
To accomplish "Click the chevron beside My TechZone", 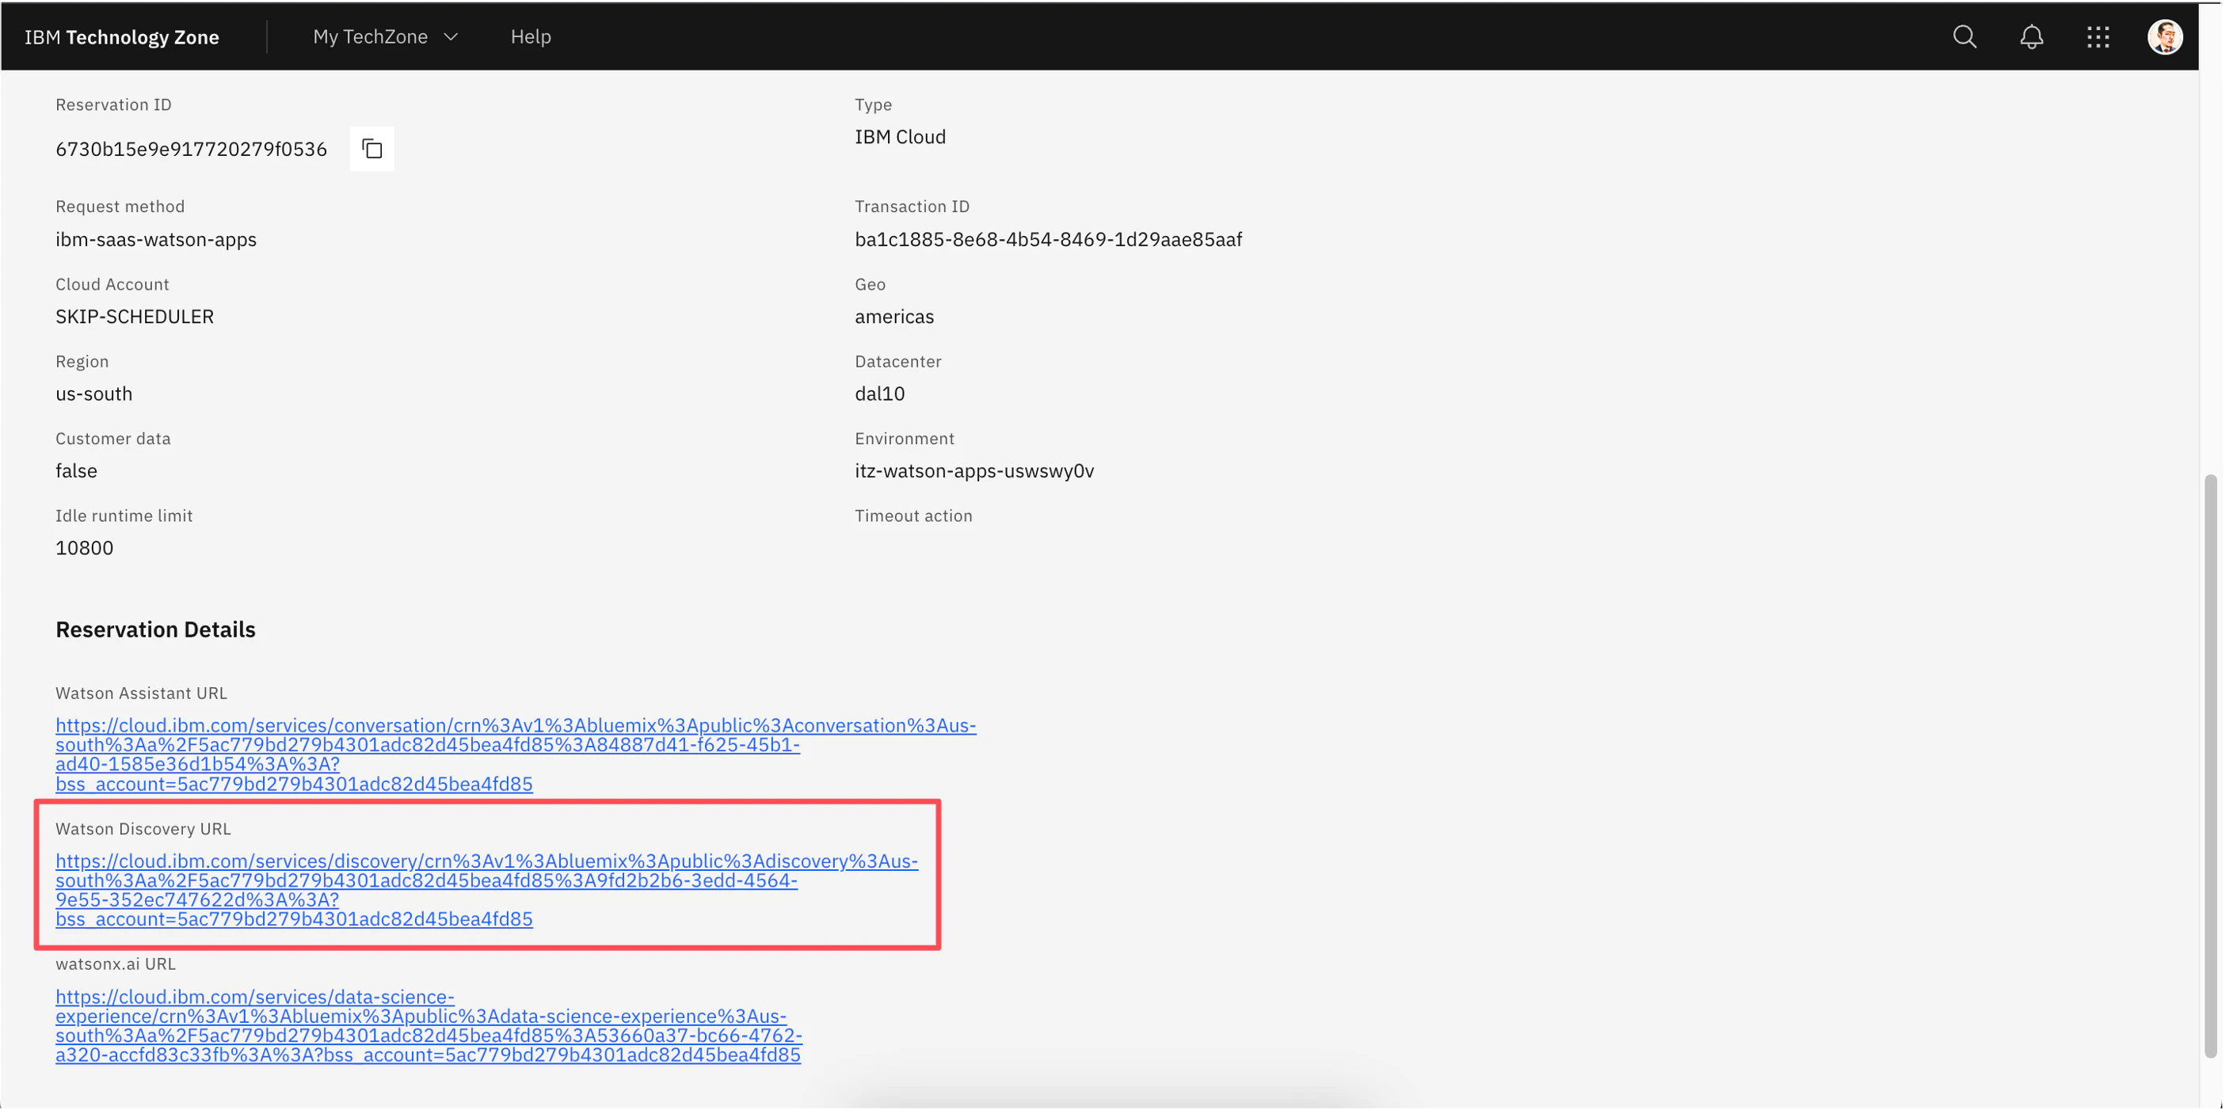I will coord(451,37).
